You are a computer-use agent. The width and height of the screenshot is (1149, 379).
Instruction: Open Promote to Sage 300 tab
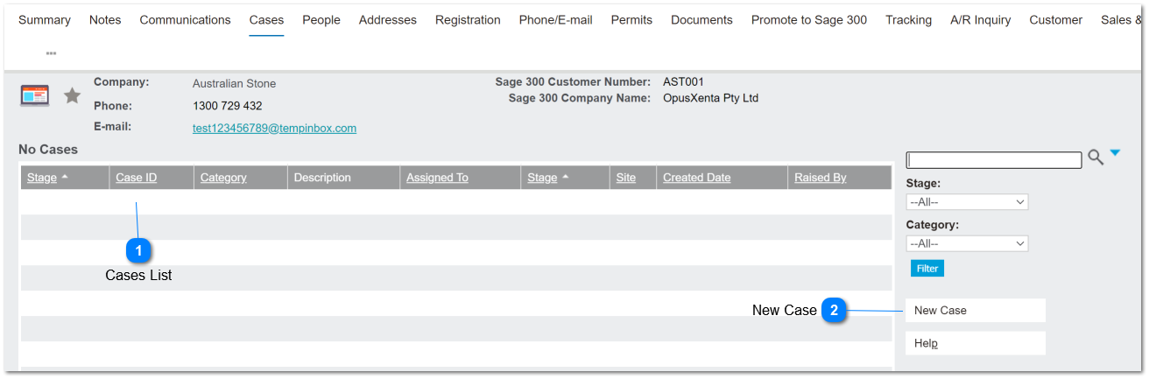pos(809,20)
